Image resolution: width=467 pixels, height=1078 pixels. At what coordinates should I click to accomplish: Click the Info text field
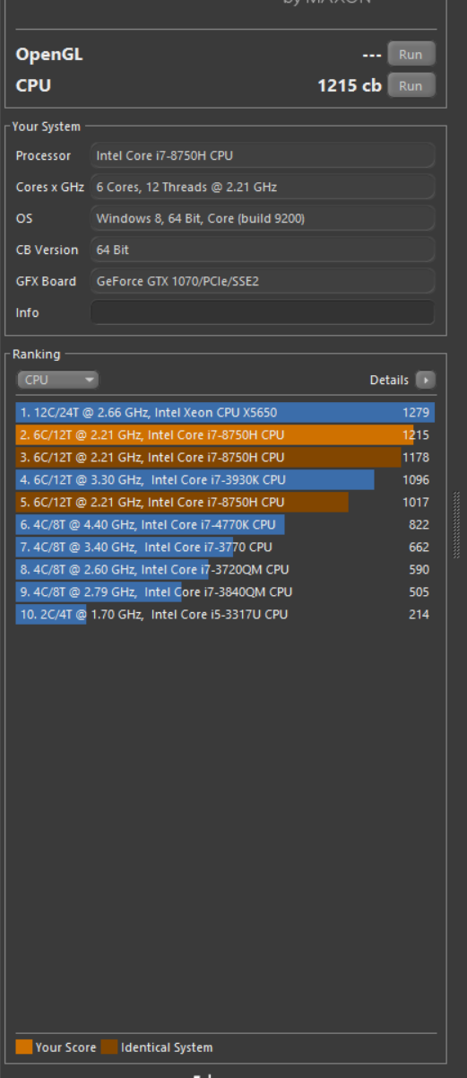click(263, 312)
